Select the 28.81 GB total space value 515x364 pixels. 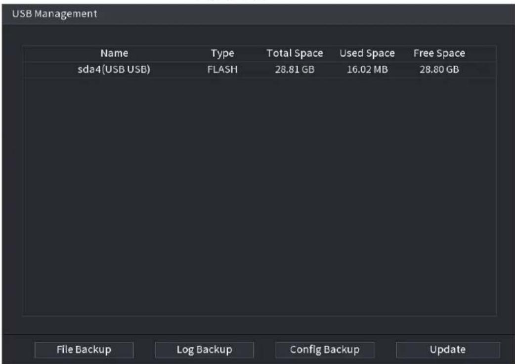point(295,70)
